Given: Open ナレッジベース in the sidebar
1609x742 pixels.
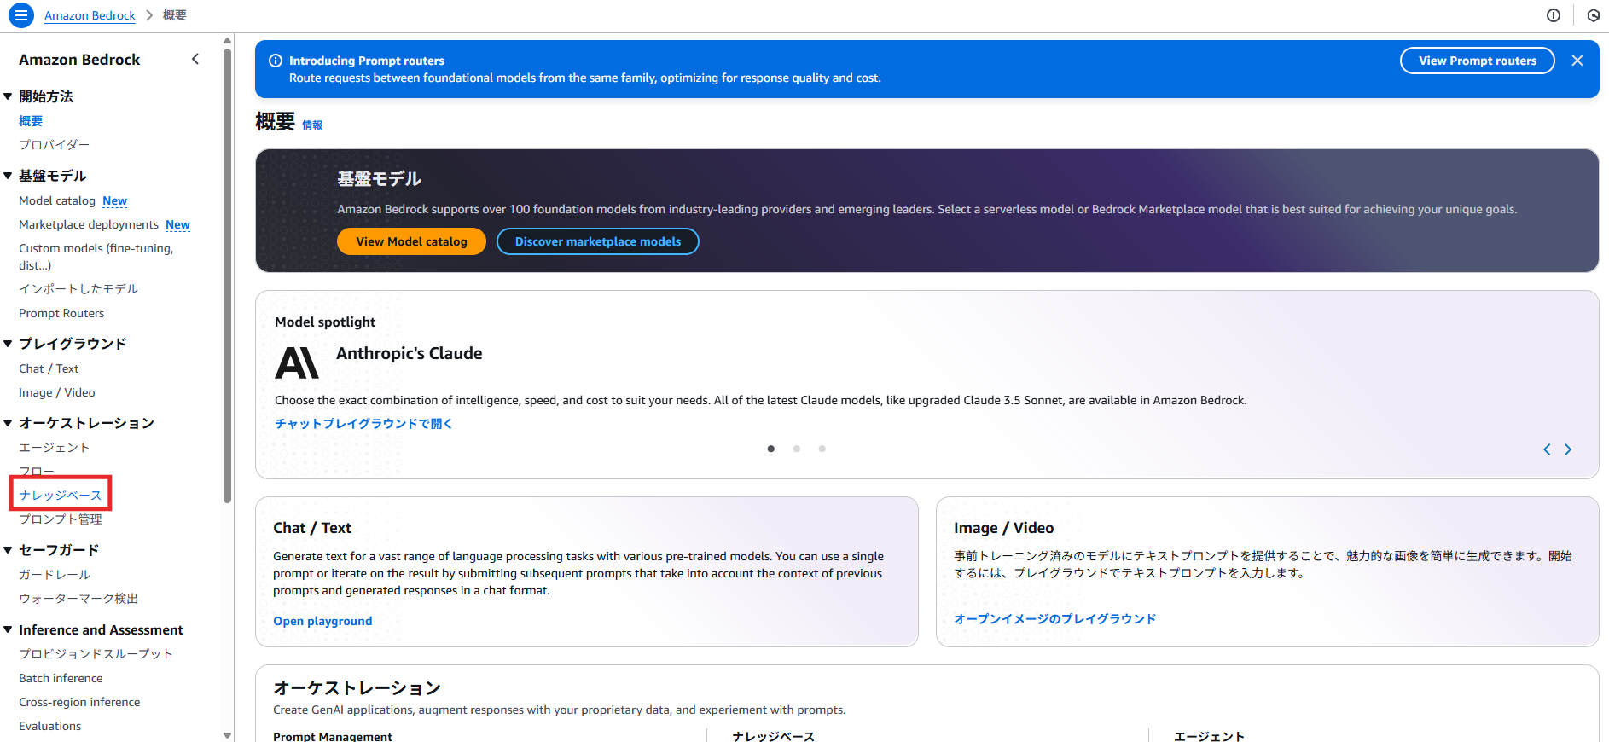Looking at the screenshot, I should point(61,495).
